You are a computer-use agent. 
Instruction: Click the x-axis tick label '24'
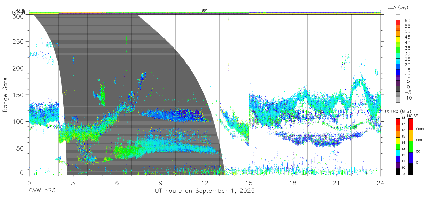(x=380, y=183)
